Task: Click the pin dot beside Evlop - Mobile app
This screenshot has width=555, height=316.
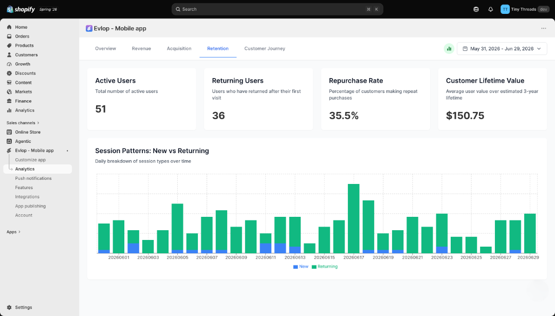Action: point(67,151)
